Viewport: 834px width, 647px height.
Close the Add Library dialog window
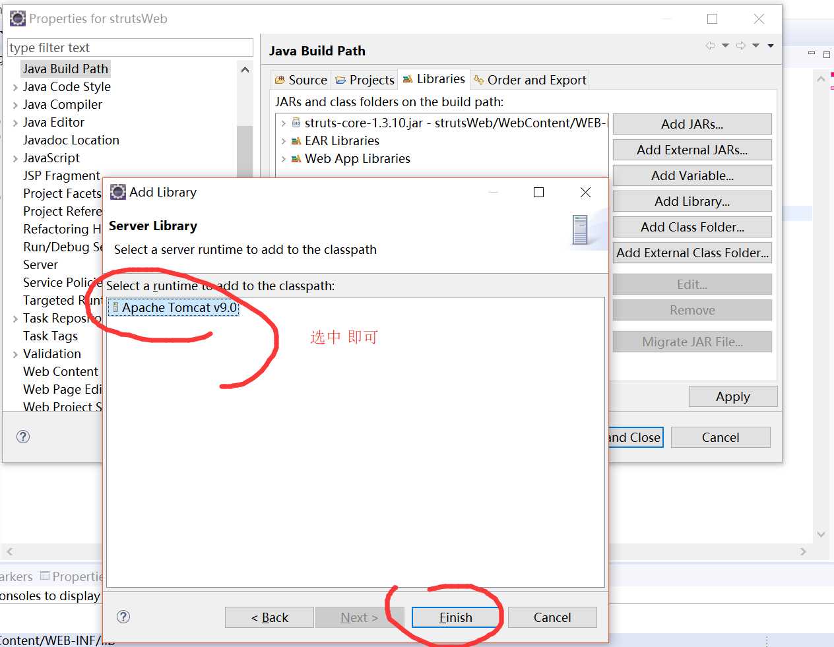585,192
